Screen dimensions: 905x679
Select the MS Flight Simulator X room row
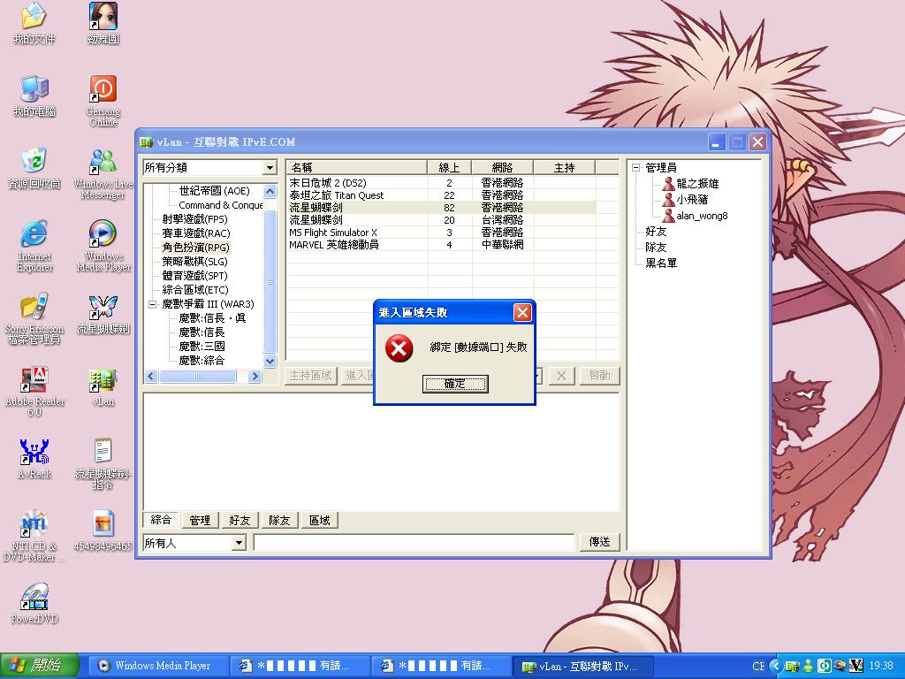441,233
